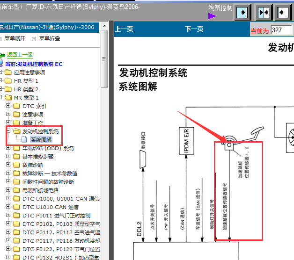The image size is (294, 260).
Task: Click the current page number field 327
Action: pos(281,30)
